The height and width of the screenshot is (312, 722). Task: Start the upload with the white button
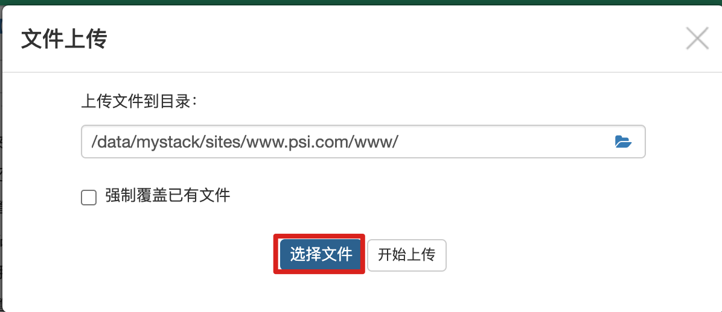(407, 255)
